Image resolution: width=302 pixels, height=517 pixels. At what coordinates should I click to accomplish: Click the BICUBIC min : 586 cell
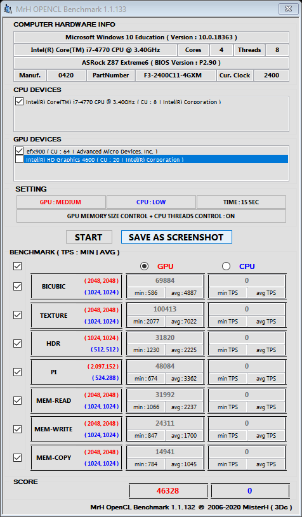[146, 293]
